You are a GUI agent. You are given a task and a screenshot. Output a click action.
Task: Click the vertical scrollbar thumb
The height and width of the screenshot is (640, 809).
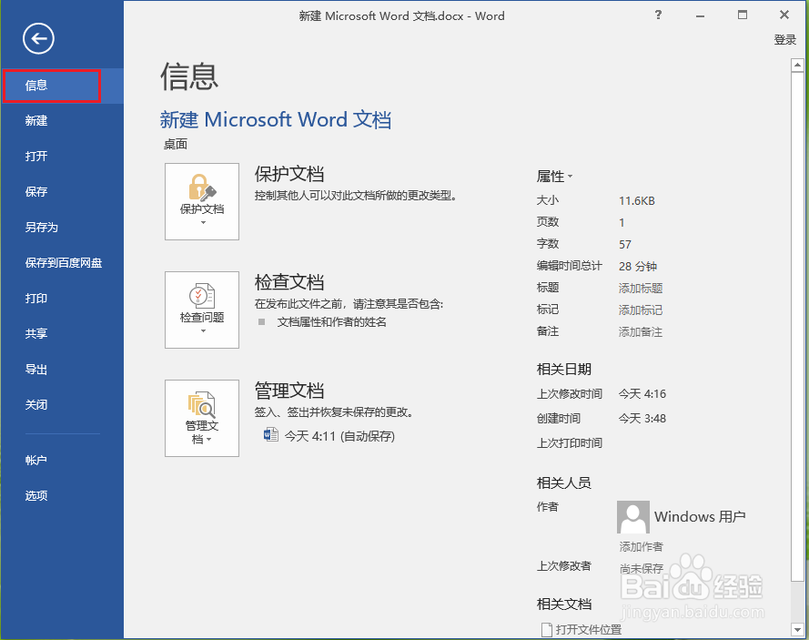click(797, 326)
